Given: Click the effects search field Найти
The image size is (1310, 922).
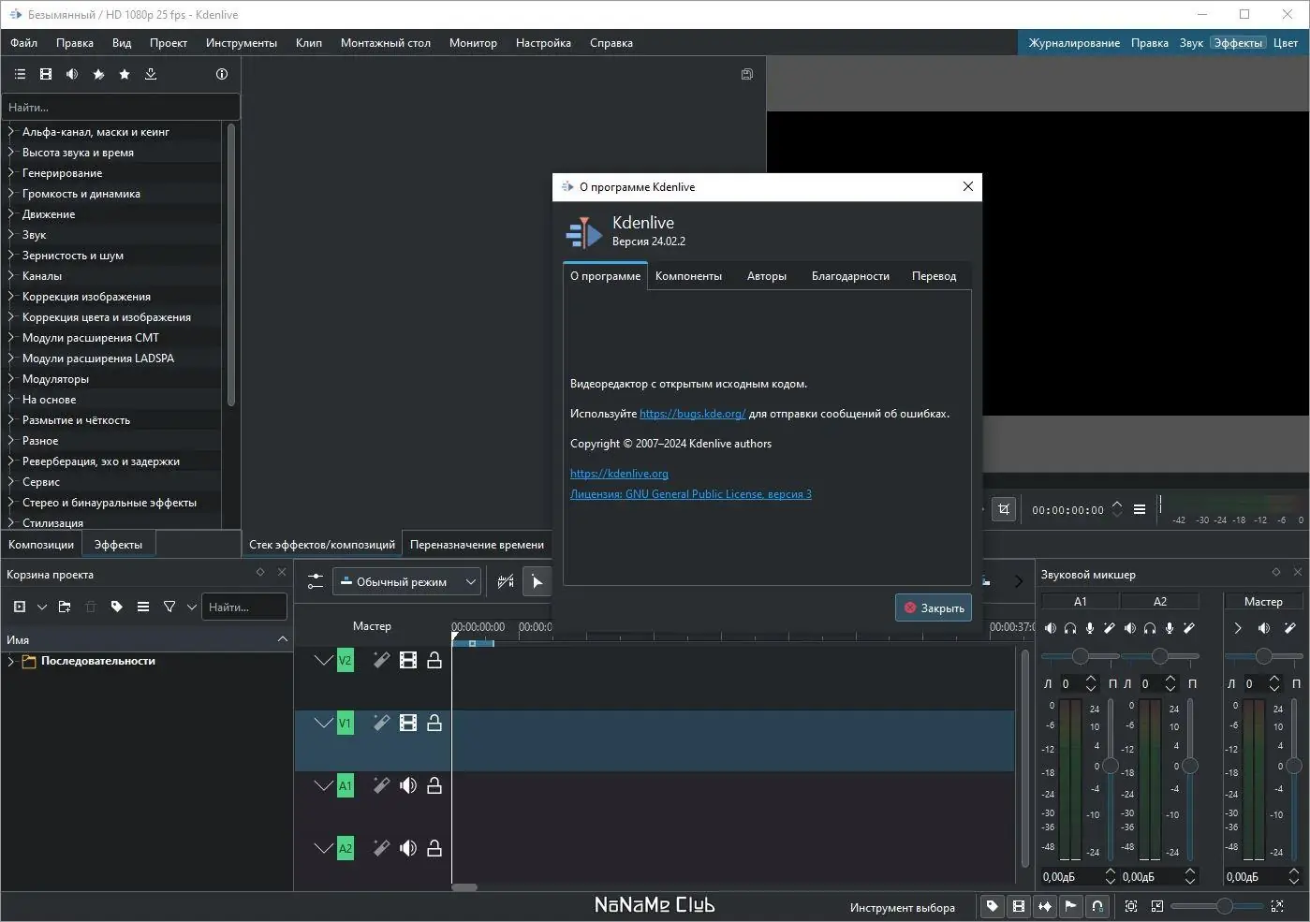Looking at the screenshot, I should [120, 108].
